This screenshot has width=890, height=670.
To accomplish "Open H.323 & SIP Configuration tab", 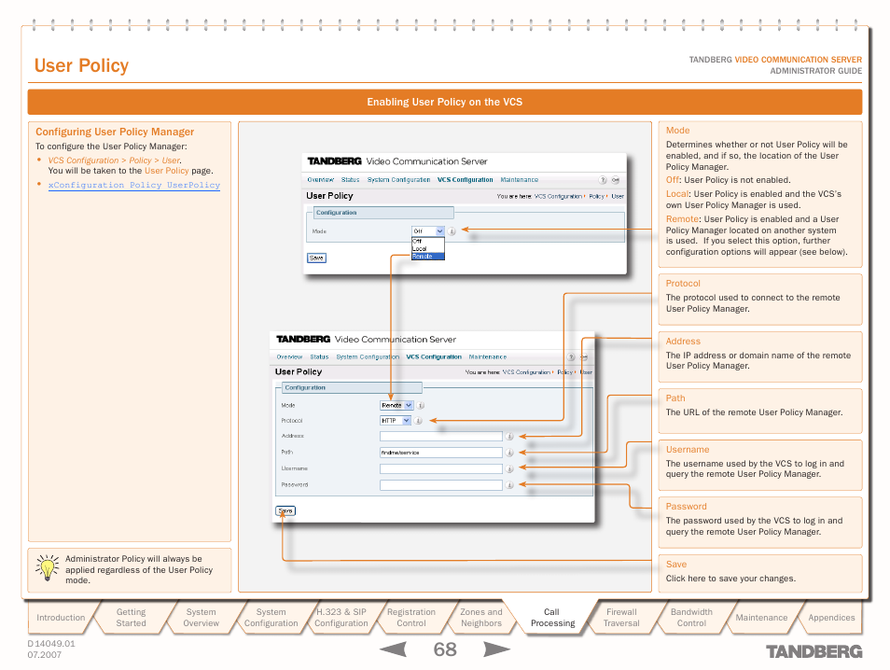I will [341, 617].
